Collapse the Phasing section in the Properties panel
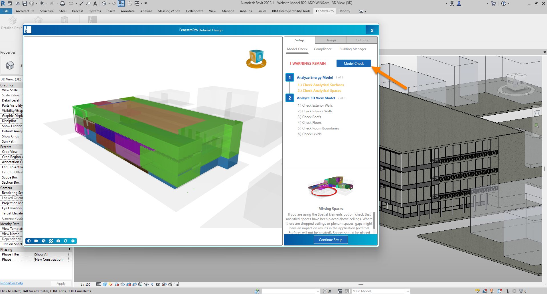 click(x=69, y=249)
